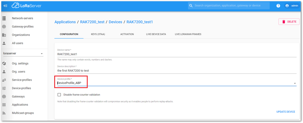
Task: Open the Activation tab
Action: point(127,34)
